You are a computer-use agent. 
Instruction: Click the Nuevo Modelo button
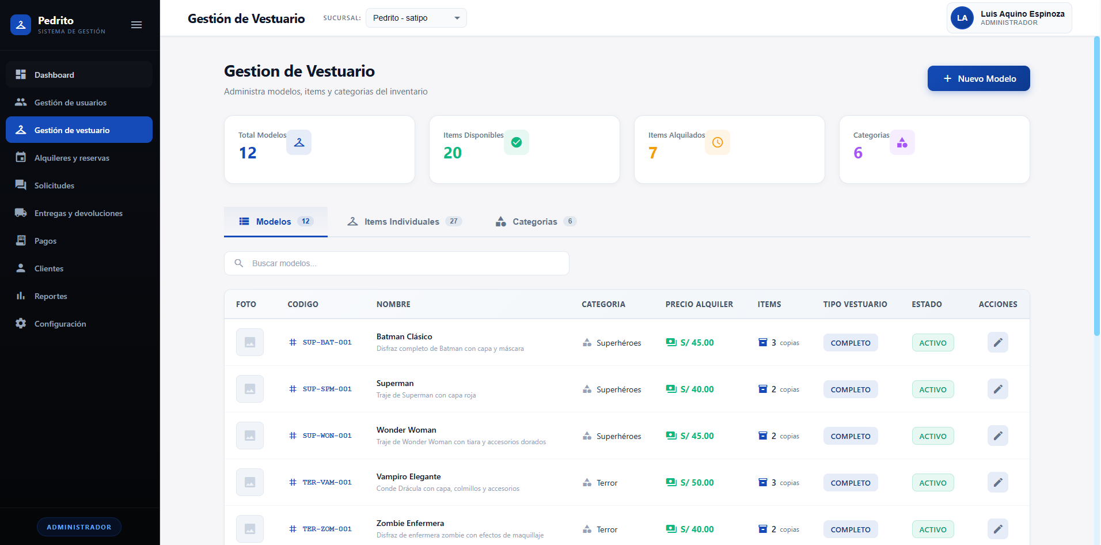click(978, 78)
